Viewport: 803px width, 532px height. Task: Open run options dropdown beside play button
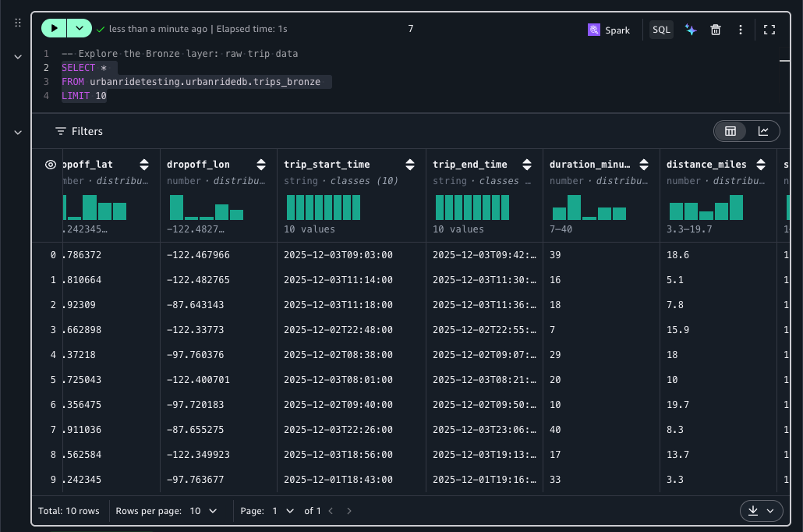(80, 28)
